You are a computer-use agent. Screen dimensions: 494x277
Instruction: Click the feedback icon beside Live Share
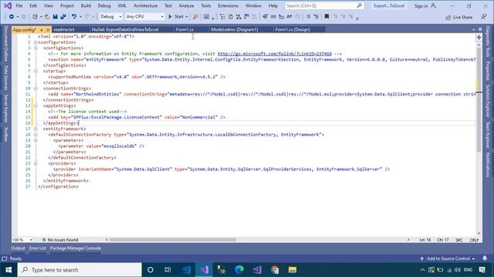484,17
